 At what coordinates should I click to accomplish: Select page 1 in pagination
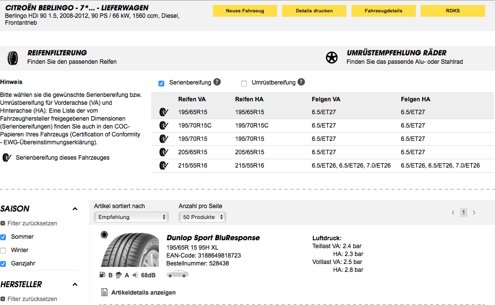coord(463,213)
